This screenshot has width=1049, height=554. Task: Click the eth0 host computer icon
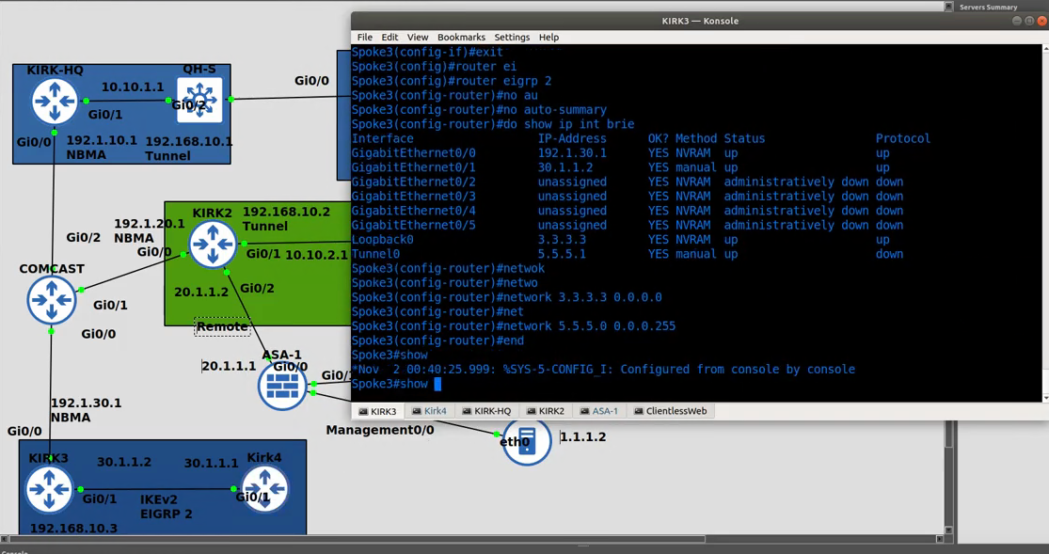pos(526,442)
